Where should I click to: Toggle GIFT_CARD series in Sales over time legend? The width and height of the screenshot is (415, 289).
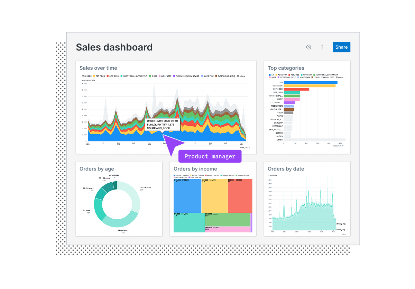click(112, 76)
